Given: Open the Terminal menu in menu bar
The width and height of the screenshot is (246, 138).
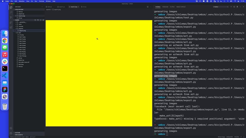Looking at the screenshot, I should [41, 1].
